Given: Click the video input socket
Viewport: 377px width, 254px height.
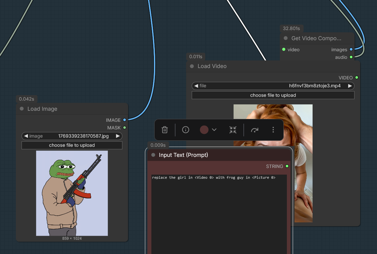Looking at the screenshot, I should [x=284, y=49].
